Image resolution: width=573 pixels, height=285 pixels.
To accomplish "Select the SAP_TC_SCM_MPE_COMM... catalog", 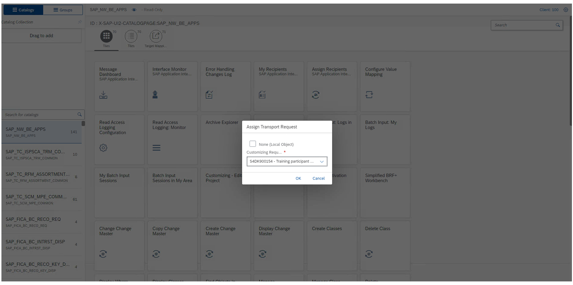I will [x=42, y=200].
